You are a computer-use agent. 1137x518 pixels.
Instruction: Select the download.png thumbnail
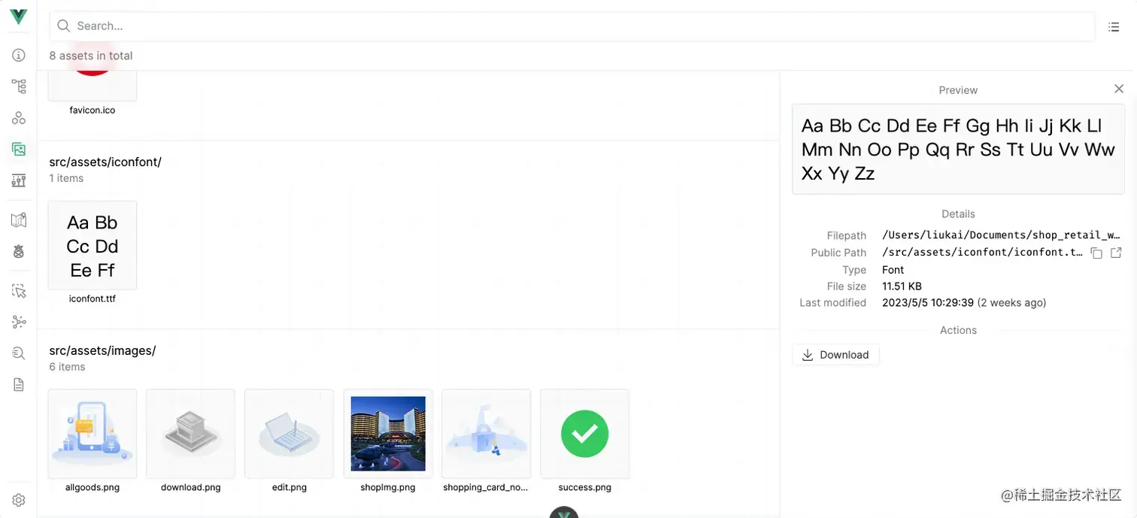[191, 434]
